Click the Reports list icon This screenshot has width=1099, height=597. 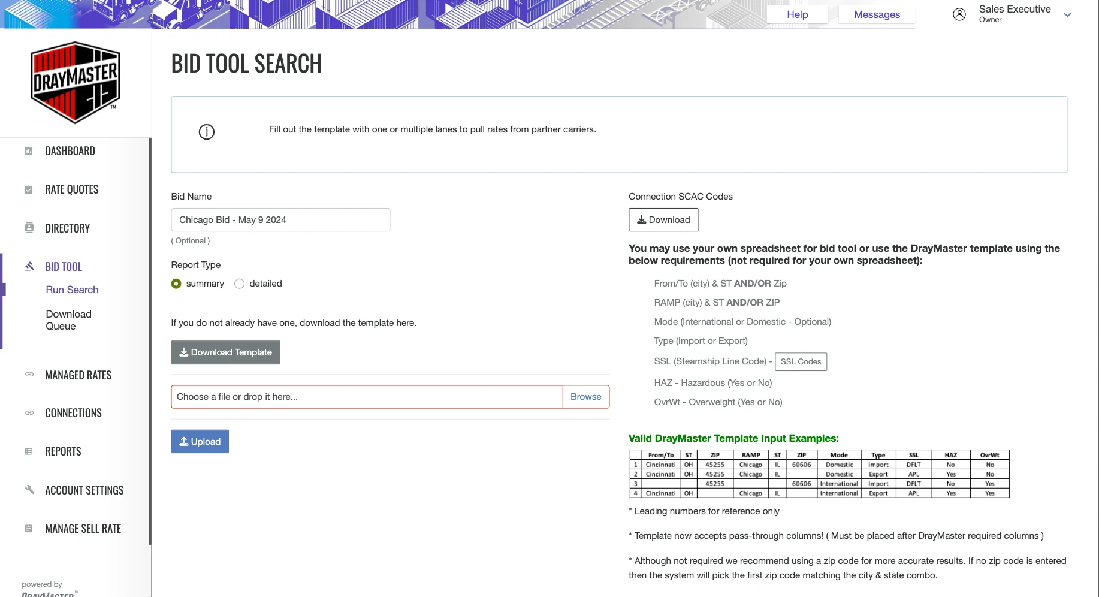pyautogui.click(x=29, y=451)
